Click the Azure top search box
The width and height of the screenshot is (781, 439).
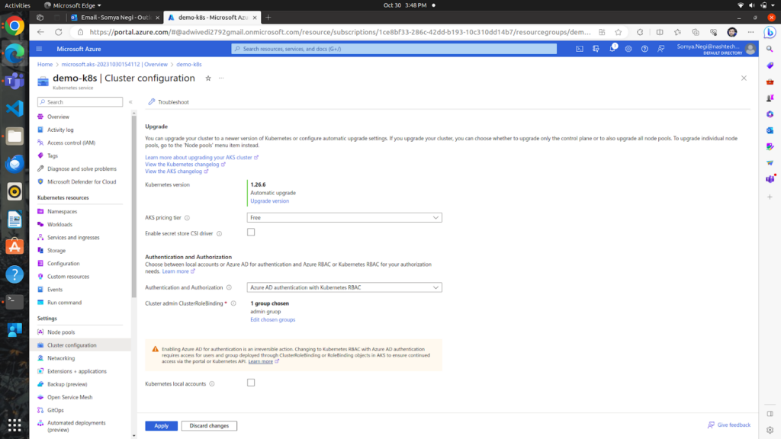tap(394, 49)
